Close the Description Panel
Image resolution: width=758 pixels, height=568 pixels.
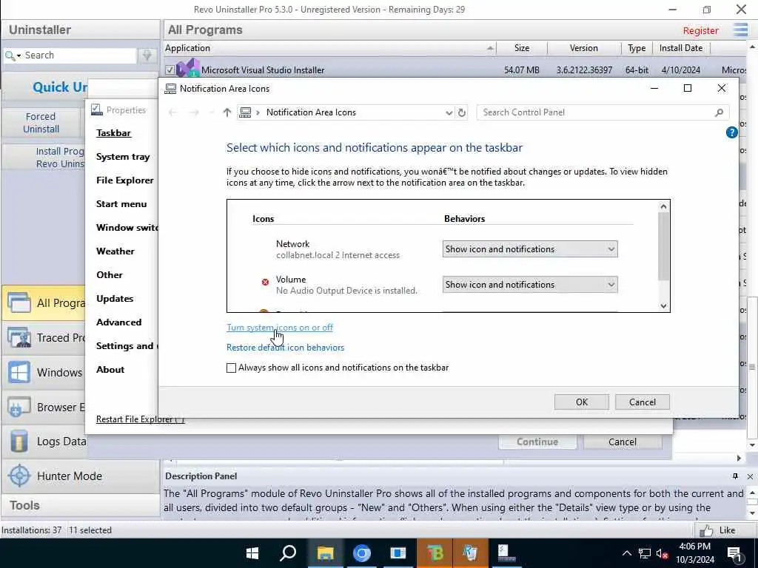tap(750, 476)
